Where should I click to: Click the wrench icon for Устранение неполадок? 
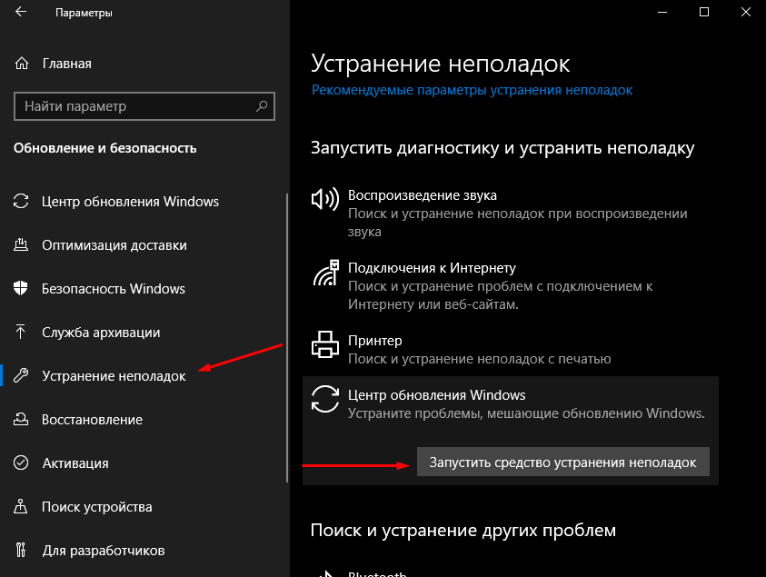(x=21, y=375)
